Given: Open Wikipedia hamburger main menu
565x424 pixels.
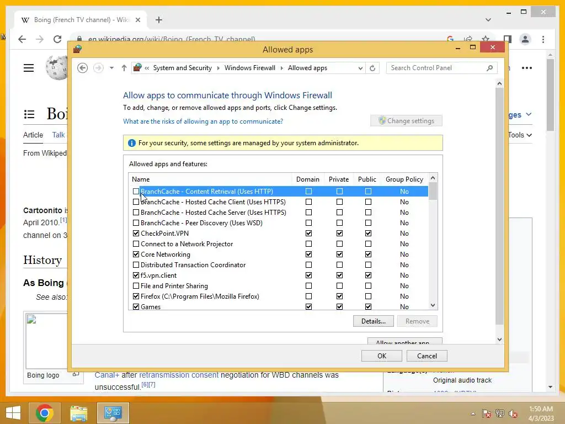Looking at the screenshot, I should [x=29, y=68].
